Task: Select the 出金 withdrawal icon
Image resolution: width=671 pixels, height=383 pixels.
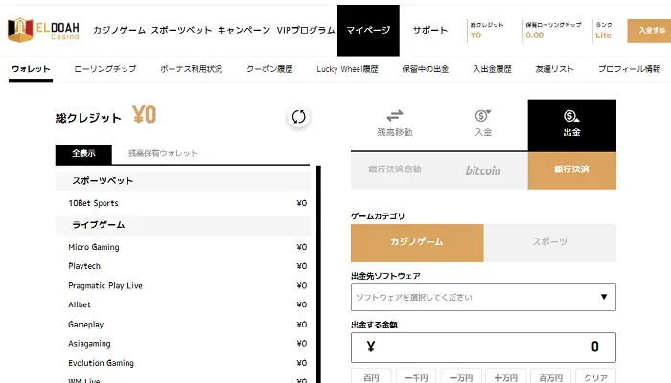Action: tap(571, 116)
